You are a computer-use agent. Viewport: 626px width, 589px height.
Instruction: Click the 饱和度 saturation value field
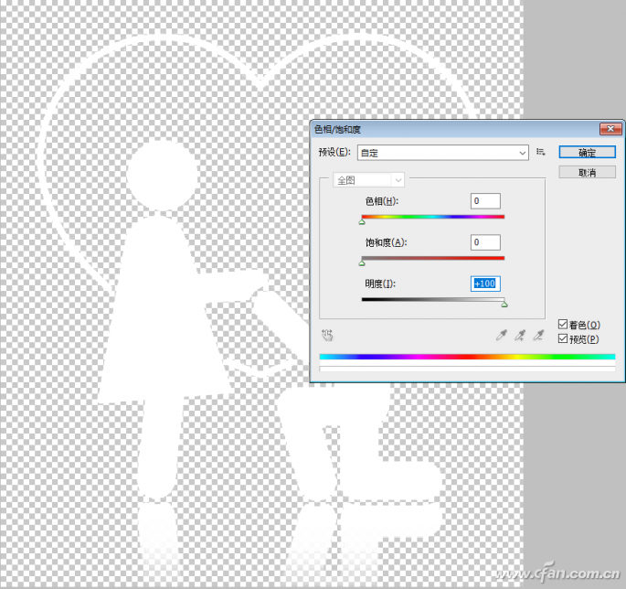point(485,242)
